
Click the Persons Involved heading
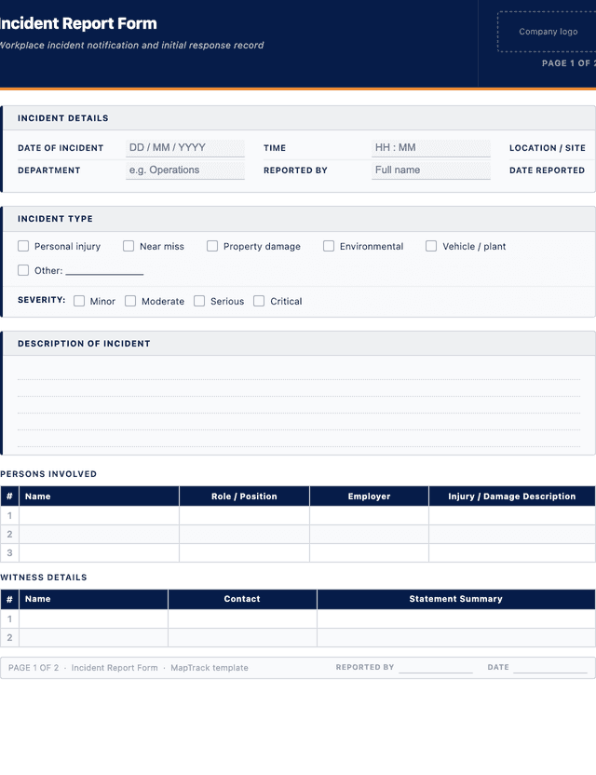(48, 473)
